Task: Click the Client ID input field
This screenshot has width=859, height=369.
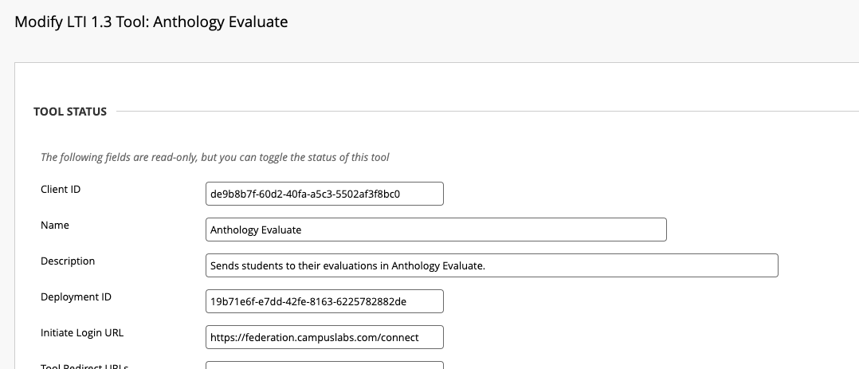Action: 324,194
